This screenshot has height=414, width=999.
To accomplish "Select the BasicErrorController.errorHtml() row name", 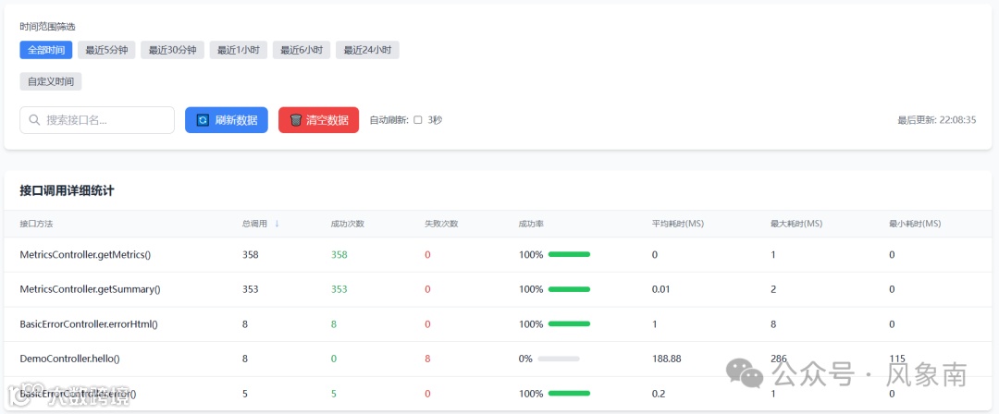I will click(89, 324).
